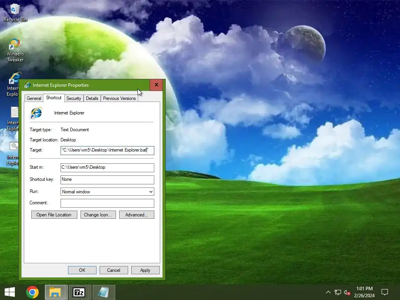Open the Previous Versions tab
The height and width of the screenshot is (300, 400).
pos(120,98)
